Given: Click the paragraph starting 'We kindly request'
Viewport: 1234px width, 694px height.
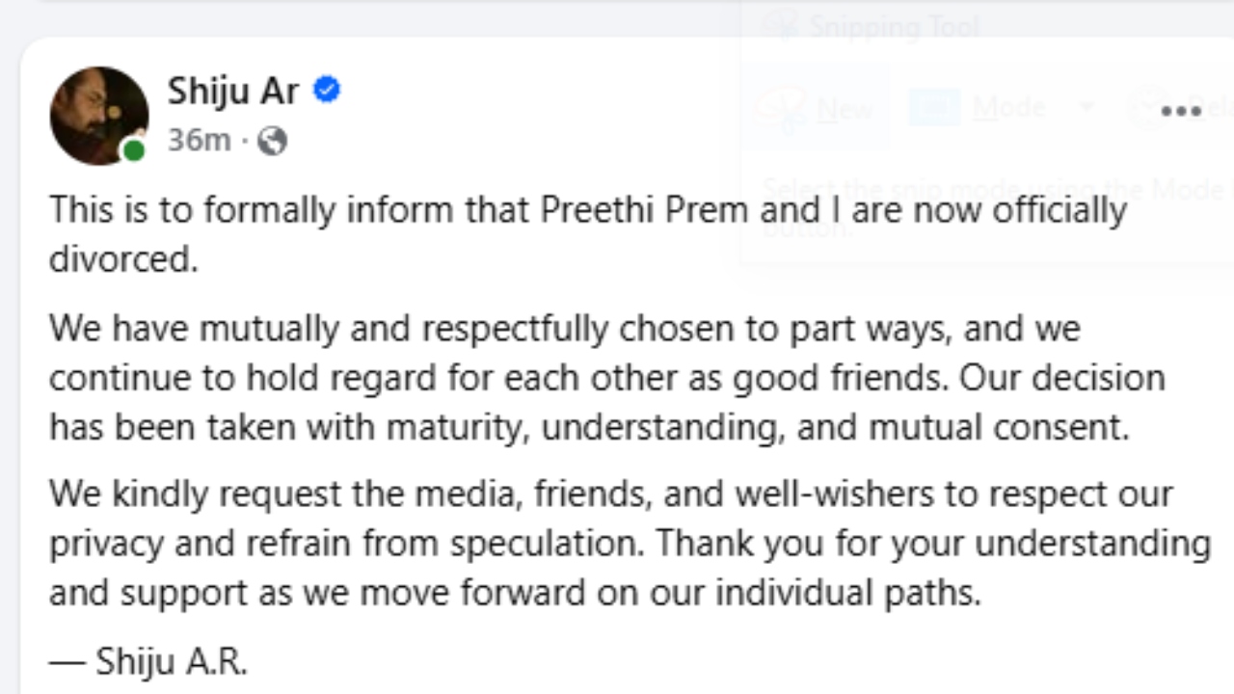Looking at the screenshot, I should coord(629,544).
